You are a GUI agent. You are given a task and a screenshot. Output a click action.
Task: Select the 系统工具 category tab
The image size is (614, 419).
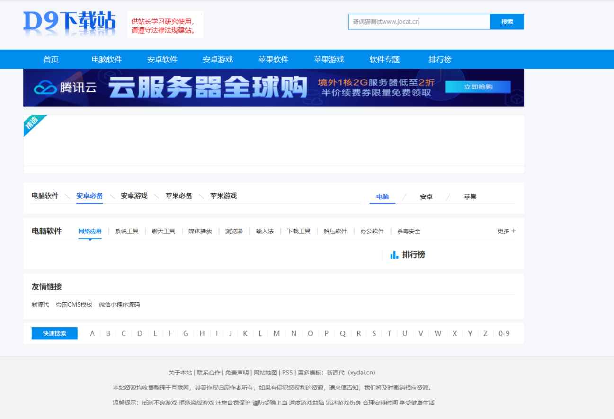point(126,231)
